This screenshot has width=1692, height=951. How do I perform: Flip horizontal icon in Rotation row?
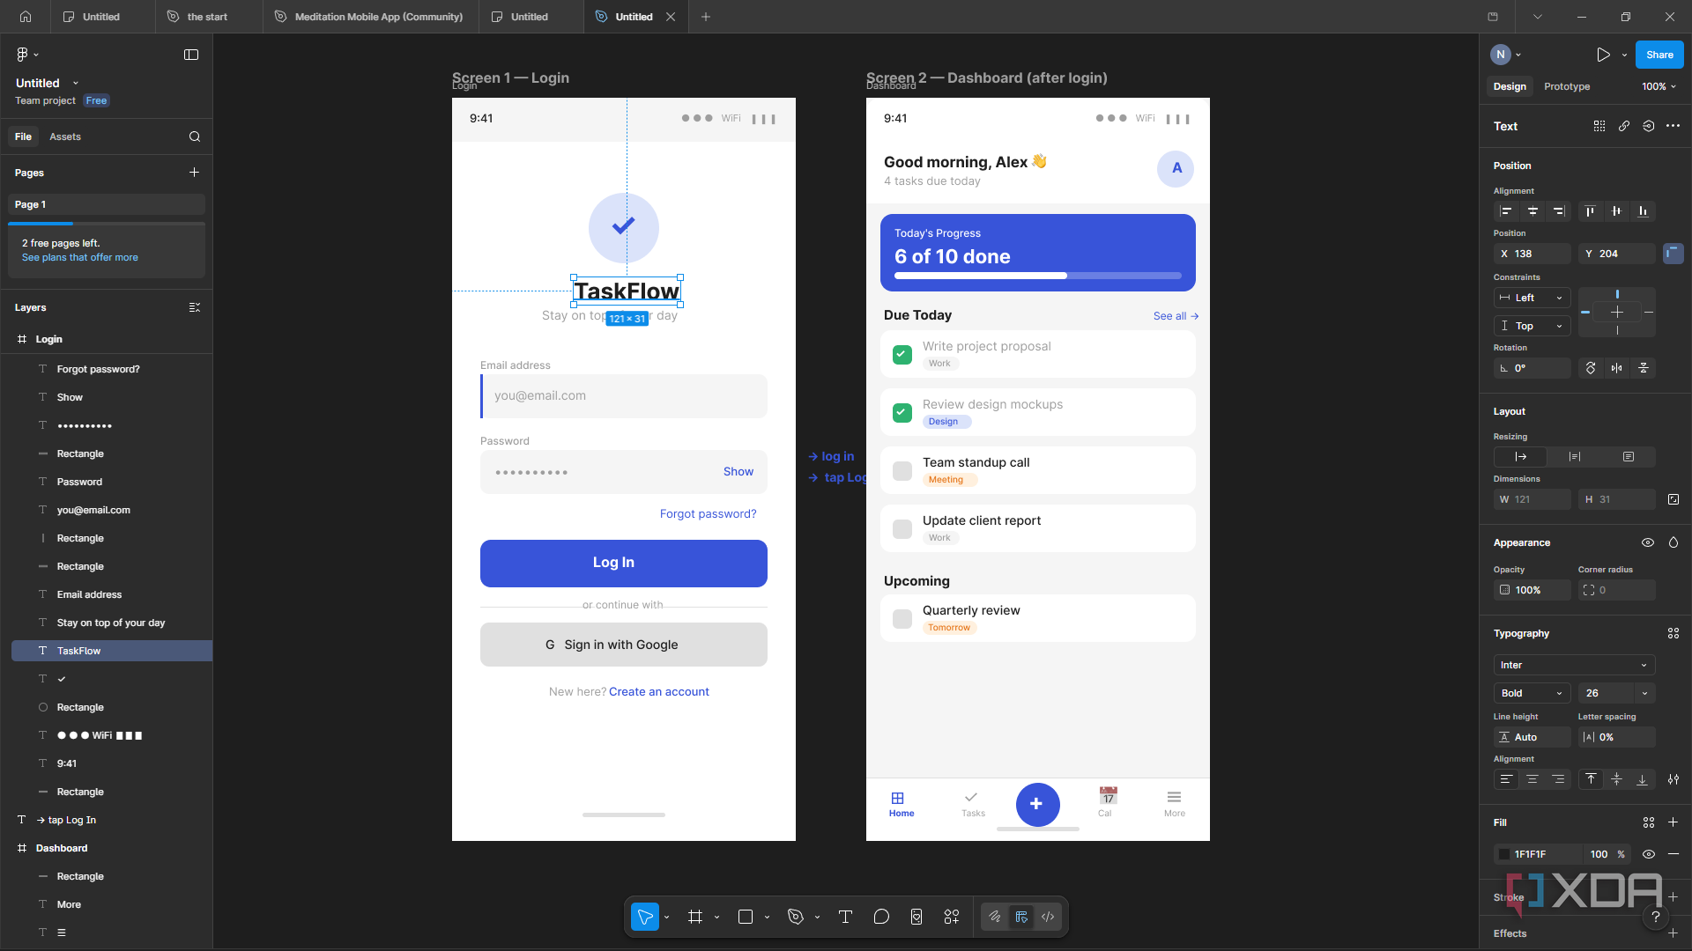pos(1616,368)
